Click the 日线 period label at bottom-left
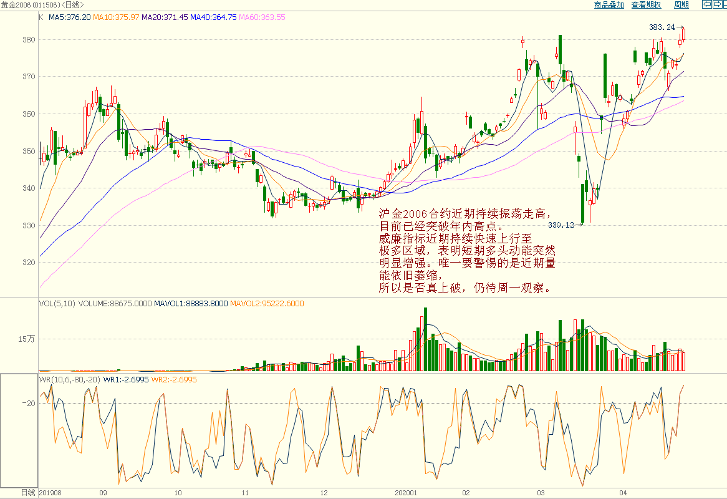727x499 pixels. coord(28,493)
